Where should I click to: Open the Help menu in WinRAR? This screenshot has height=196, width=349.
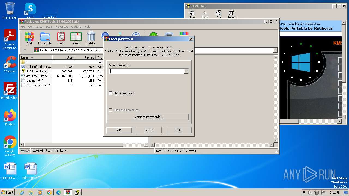[x=87, y=27]
